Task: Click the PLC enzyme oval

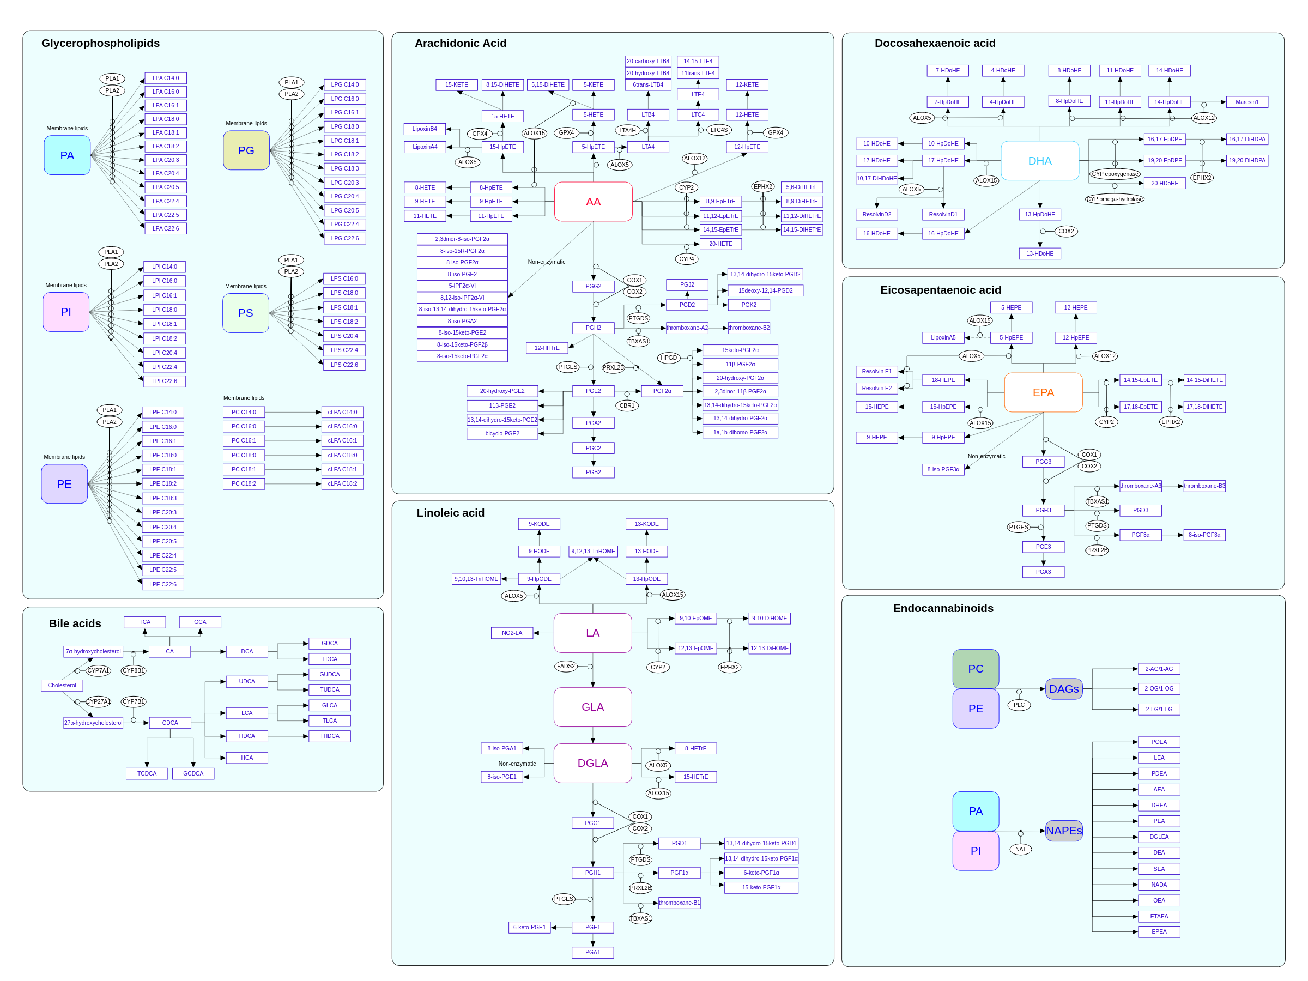Action: pos(1019,705)
